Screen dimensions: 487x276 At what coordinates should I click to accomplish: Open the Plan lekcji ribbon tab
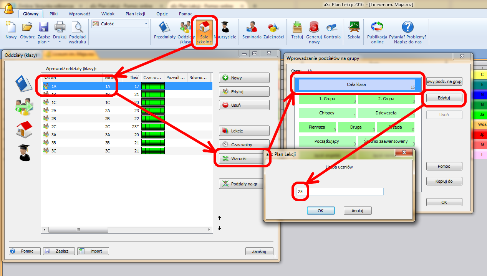[x=135, y=14]
